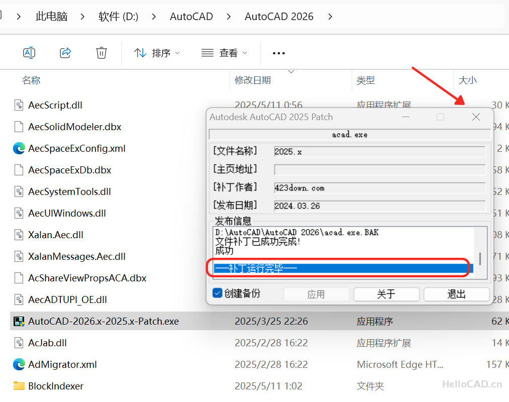Open the 排序 sort dropdown
The width and height of the screenshot is (509, 402).
[157, 53]
